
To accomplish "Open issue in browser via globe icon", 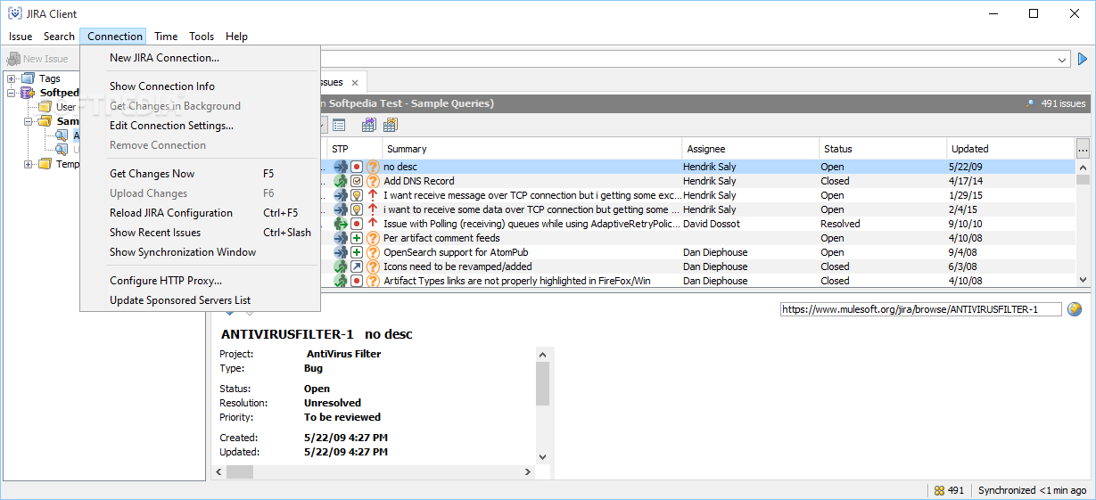I will point(1075,309).
